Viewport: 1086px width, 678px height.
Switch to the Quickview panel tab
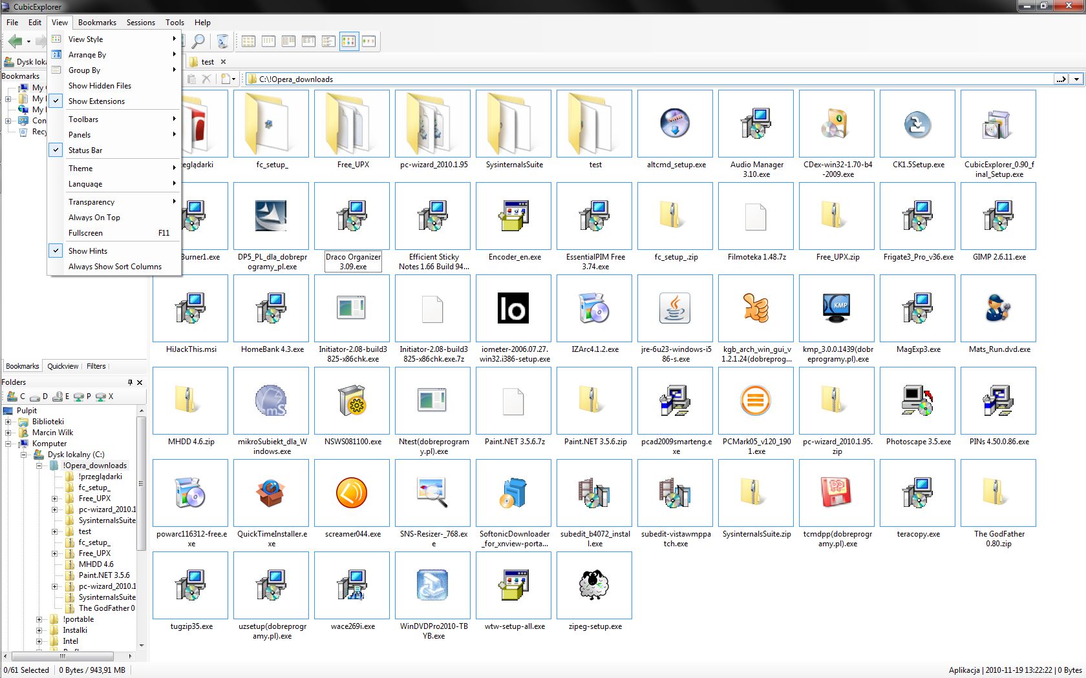tap(63, 366)
